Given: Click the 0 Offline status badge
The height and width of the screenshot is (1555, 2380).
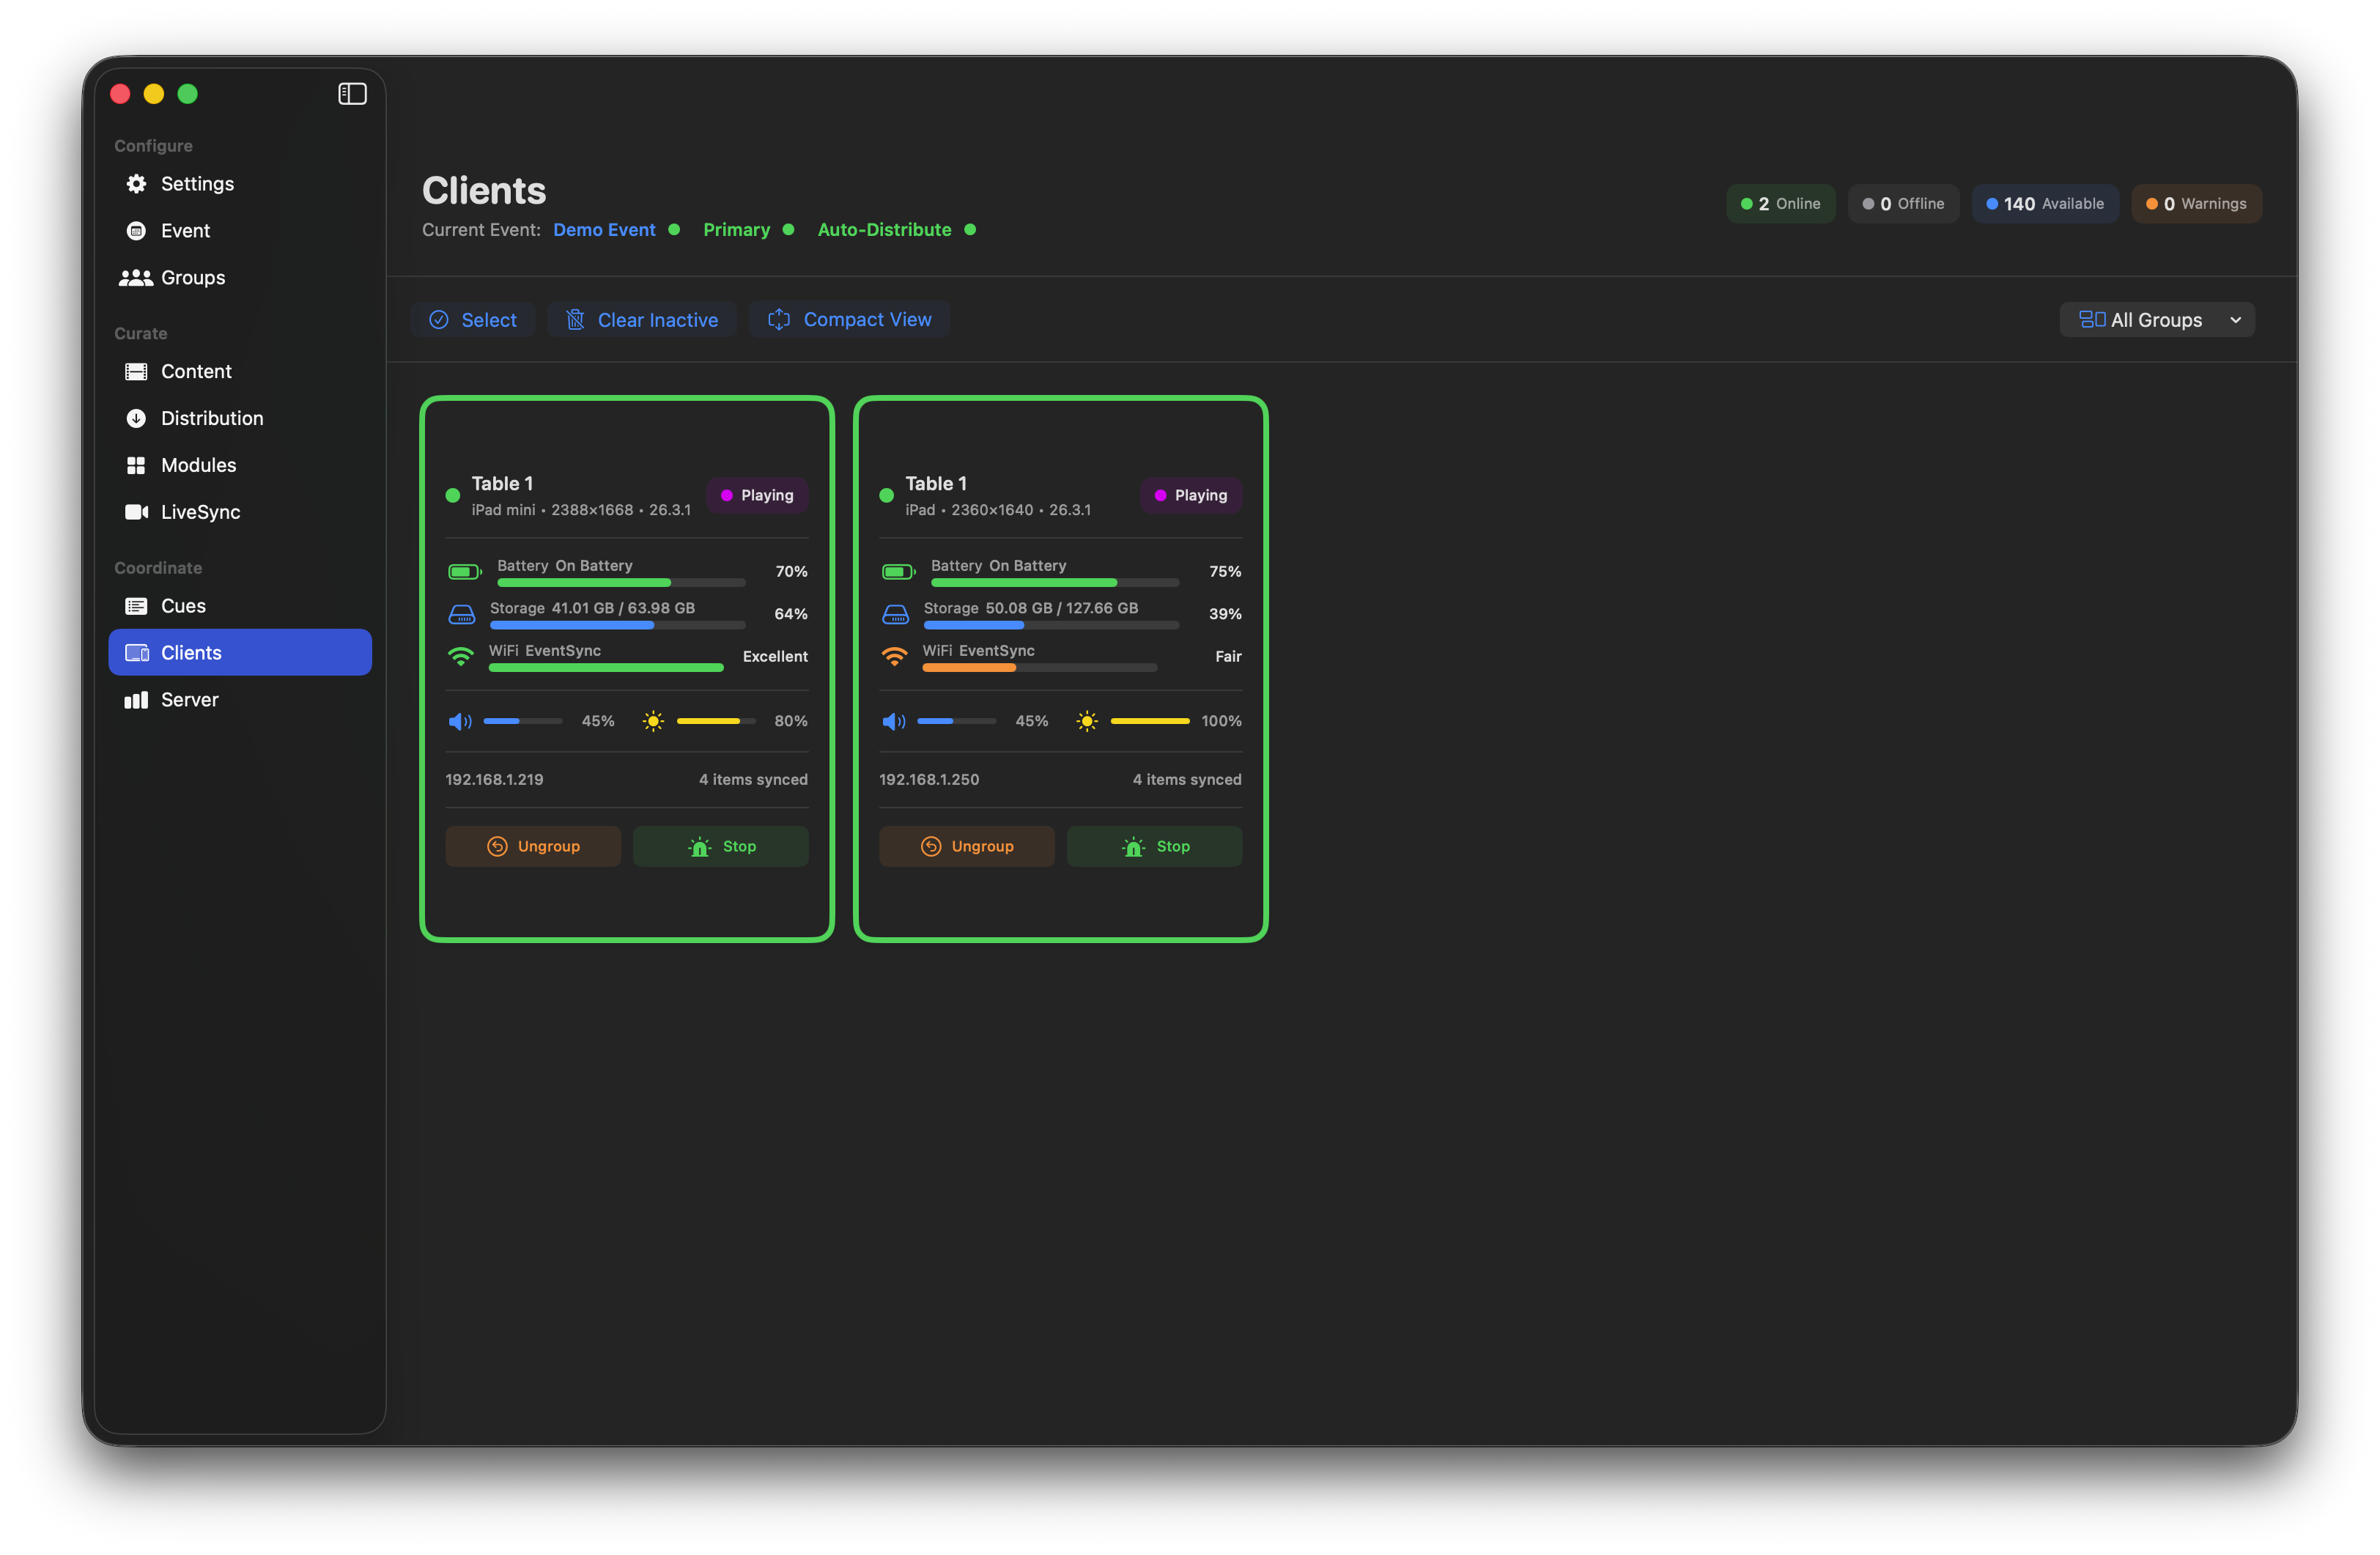Looking at the screenshot, I should coord(1904,204).
